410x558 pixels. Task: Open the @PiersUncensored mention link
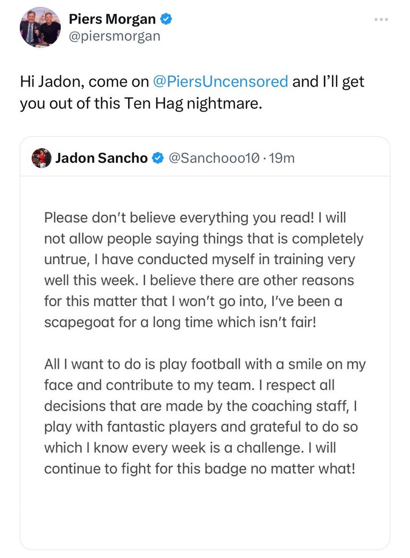point(220,82)
